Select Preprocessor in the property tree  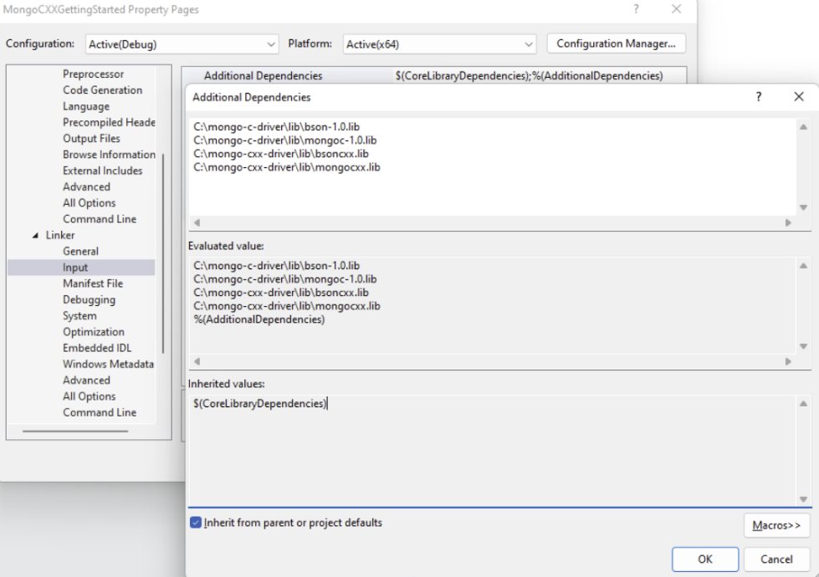93,74
